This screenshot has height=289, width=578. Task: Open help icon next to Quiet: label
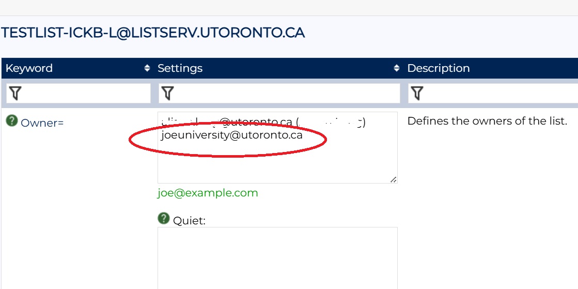(164, 218)
